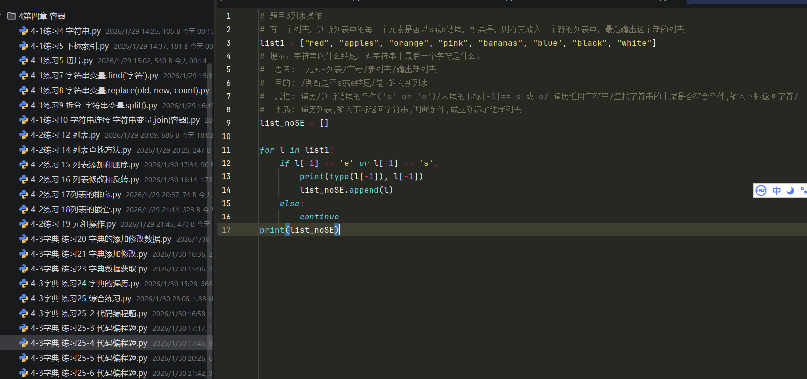Open 4-2练习 15 列表添加和删除.py
Screen dimensions: 807x379
click(x=85, y=164)
